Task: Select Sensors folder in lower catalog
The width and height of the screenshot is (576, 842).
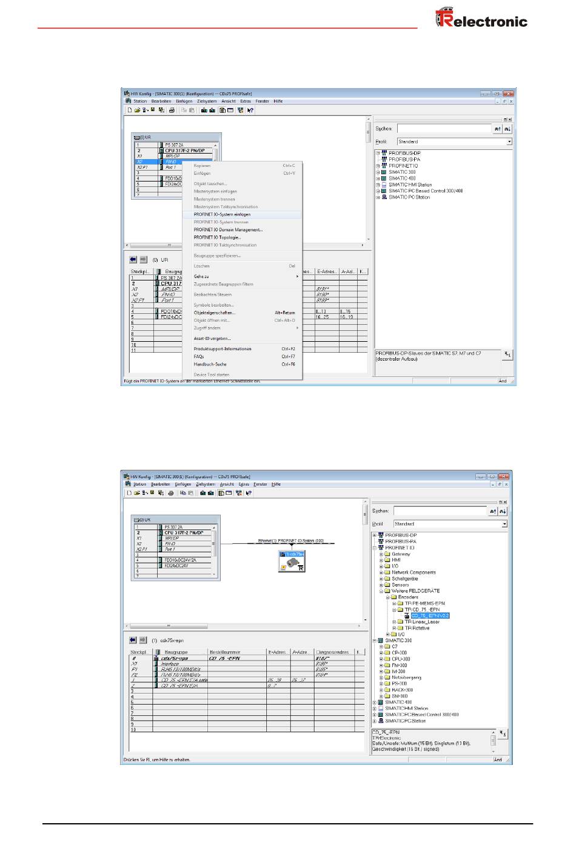Action: [401, 585]
